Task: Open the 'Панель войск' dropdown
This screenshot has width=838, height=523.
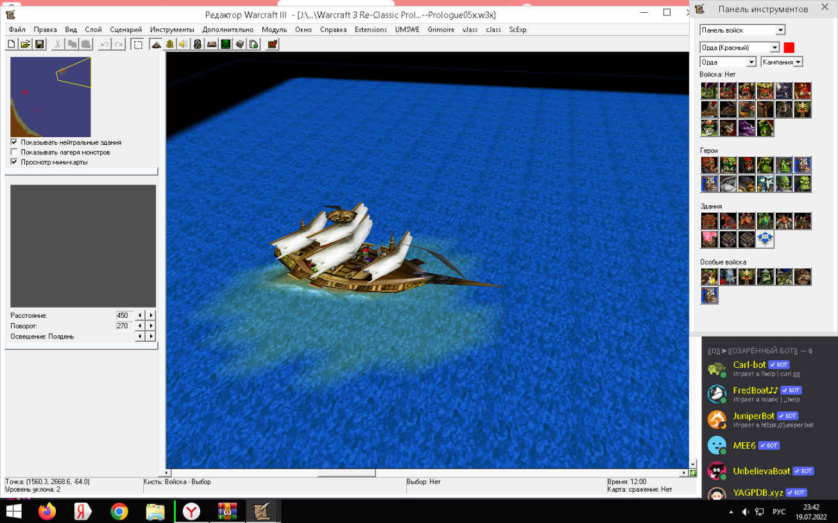Action: 742,30
